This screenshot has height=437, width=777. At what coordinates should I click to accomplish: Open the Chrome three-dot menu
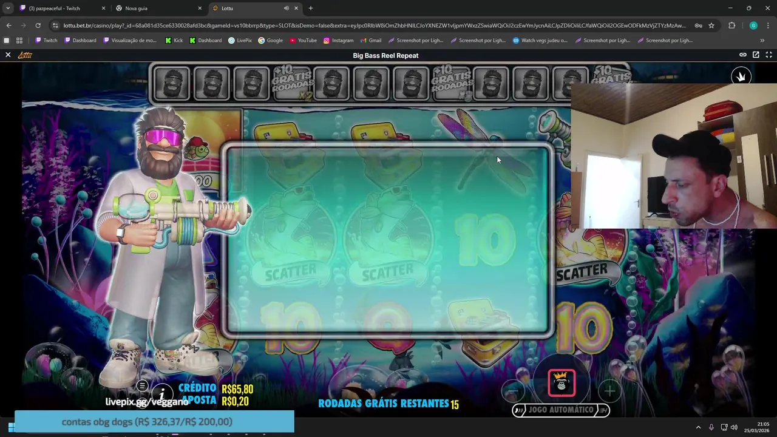(769, 25)
